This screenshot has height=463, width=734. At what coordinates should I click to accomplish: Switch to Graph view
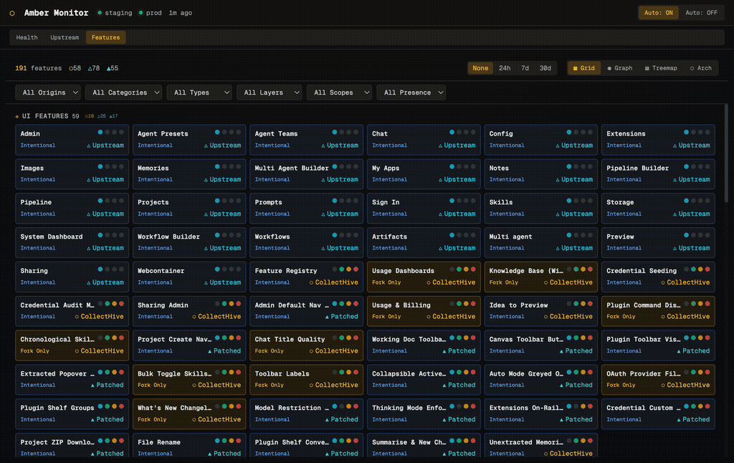coord(620,68)
